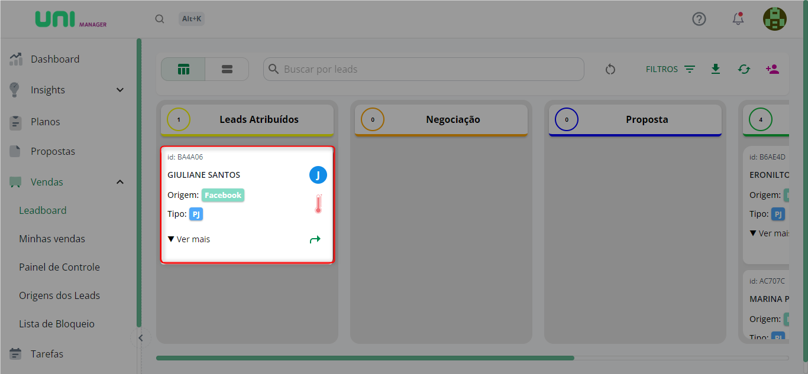Click the help question mark icon
The height and width of the screenshot is (374, 808).
click(x=699, y=19)
